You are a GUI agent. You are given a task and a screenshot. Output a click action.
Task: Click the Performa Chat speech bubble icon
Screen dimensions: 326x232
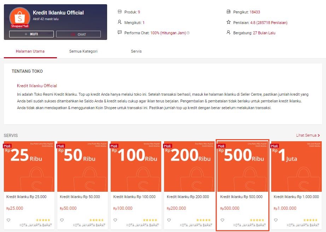click(x=120, y=32)
